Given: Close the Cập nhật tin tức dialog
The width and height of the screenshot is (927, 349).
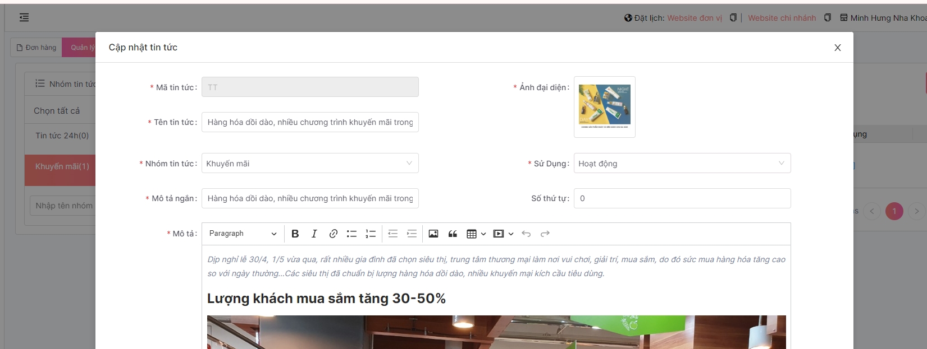Looking at the screenshot, I should click(837, 48).
